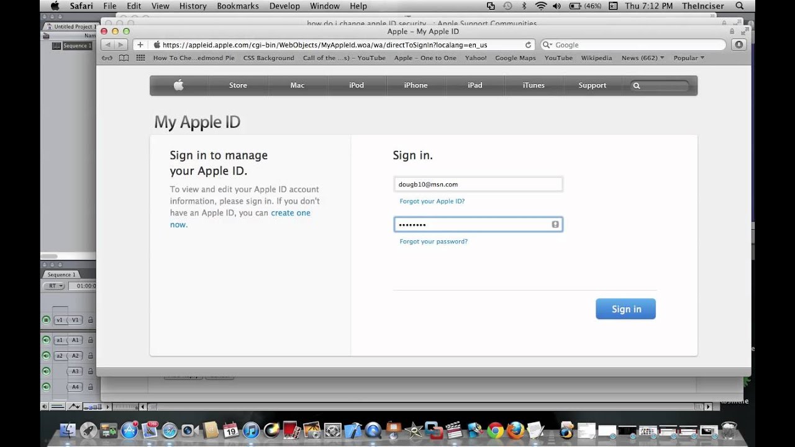Viewport: 795px width, 447px height.
Task: Open the Wi-Fi status menu
Action: click(540, 6)
